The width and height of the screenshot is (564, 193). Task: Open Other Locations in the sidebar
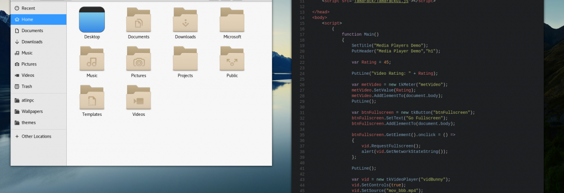pos(39,137)
